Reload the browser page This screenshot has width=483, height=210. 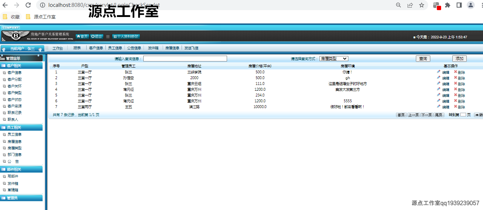28,5
